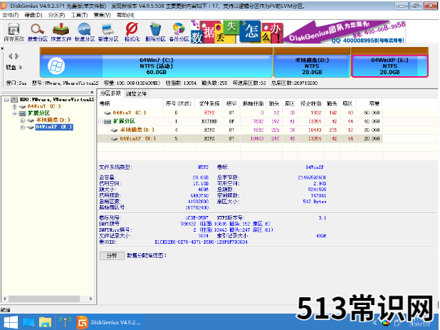
Task: Click the 文件系统 column header
Action: pos(209,103)
